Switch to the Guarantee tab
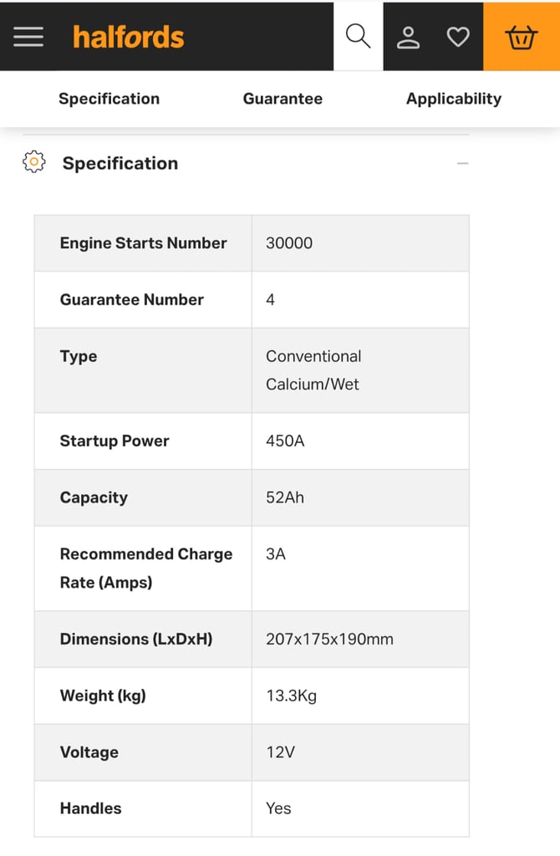The width and height of the screenshot is (560, 856). tap(283, 99)
